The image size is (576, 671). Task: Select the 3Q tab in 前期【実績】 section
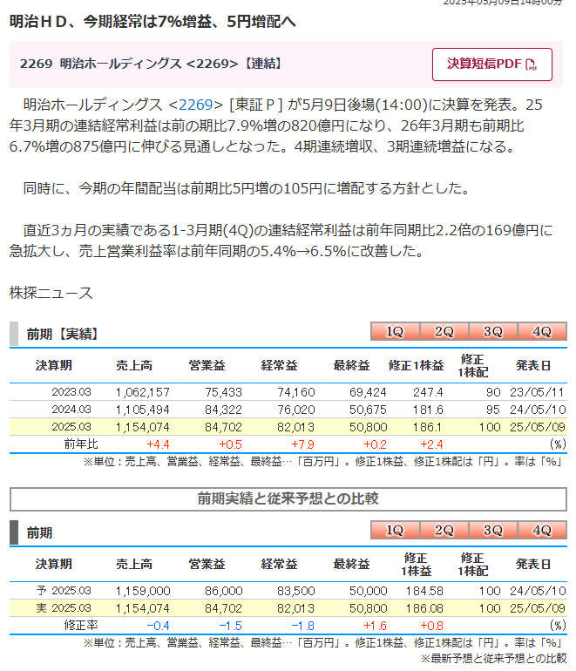(492, 331)
